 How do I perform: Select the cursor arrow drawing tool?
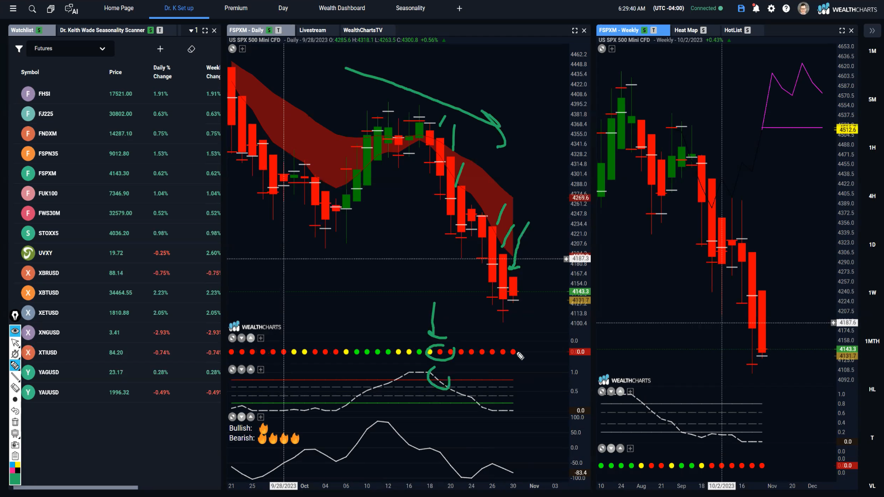point(15,343)
